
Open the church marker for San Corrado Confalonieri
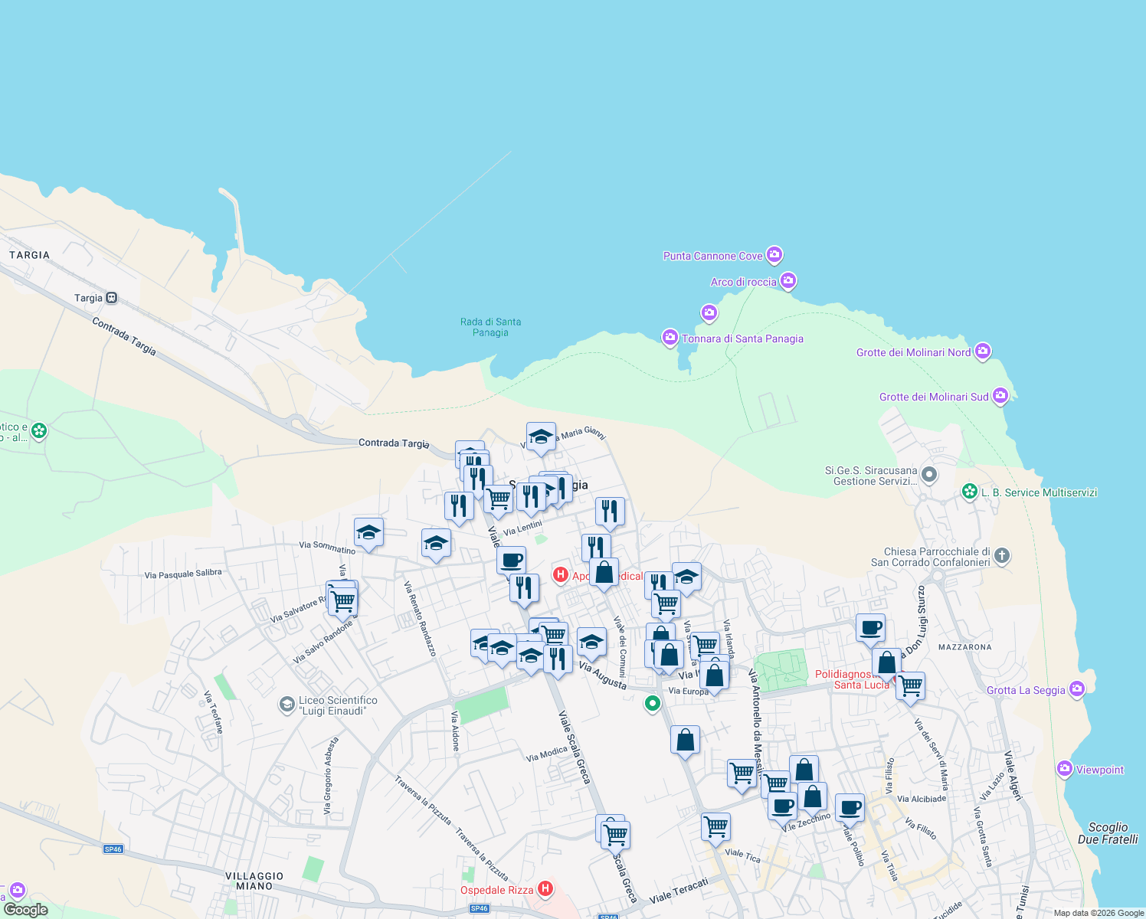pyautogui.click(x=1002, y=555)
